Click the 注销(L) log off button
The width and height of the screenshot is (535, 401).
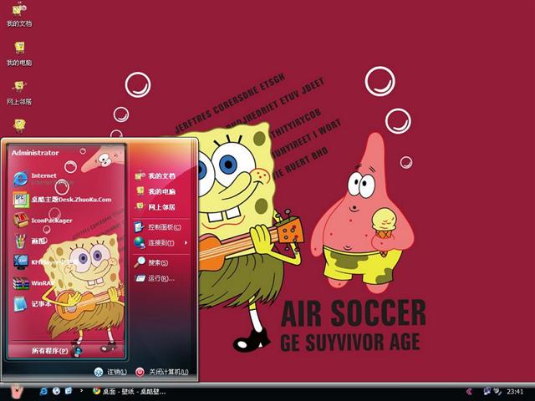(x=110, y=372)
